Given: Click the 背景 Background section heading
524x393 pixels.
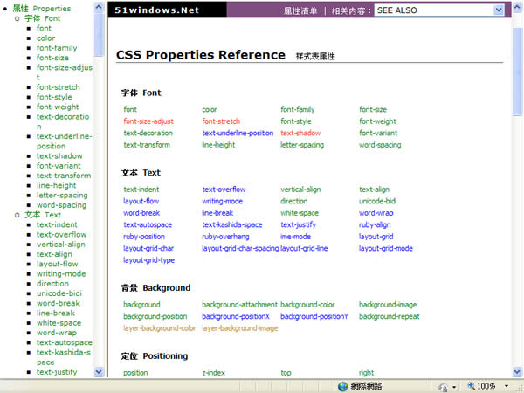Looking at the screenshot, I should tap(155, 288).
